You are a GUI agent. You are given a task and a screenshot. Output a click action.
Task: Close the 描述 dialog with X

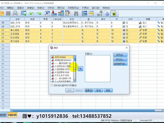point(126,48)
